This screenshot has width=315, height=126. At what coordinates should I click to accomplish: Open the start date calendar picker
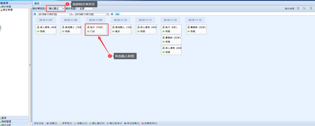[71, 14]
